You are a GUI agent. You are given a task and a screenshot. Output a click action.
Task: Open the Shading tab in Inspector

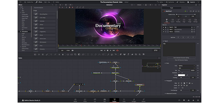pos(178,20)
